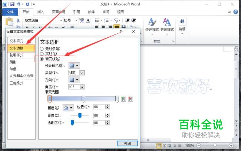241x151 pixels.
Task: Open the Preset colors (预设颜色) dropdown
Action: (x=74, y=66)
